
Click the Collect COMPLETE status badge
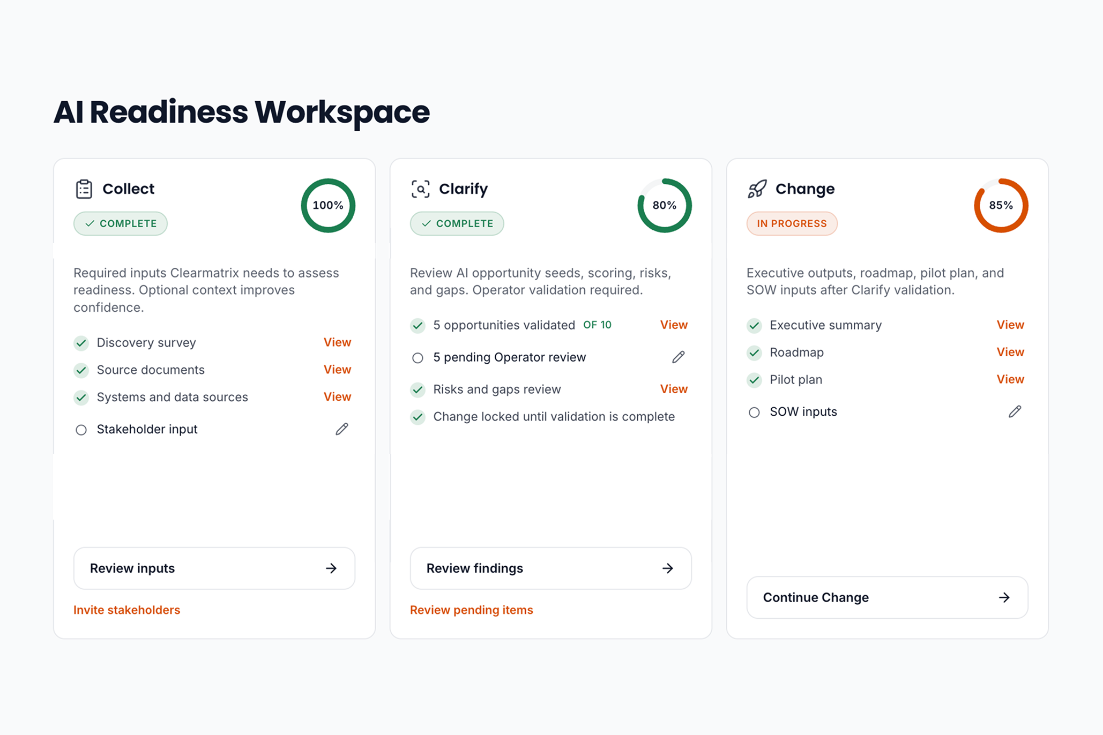pos(121,223)
